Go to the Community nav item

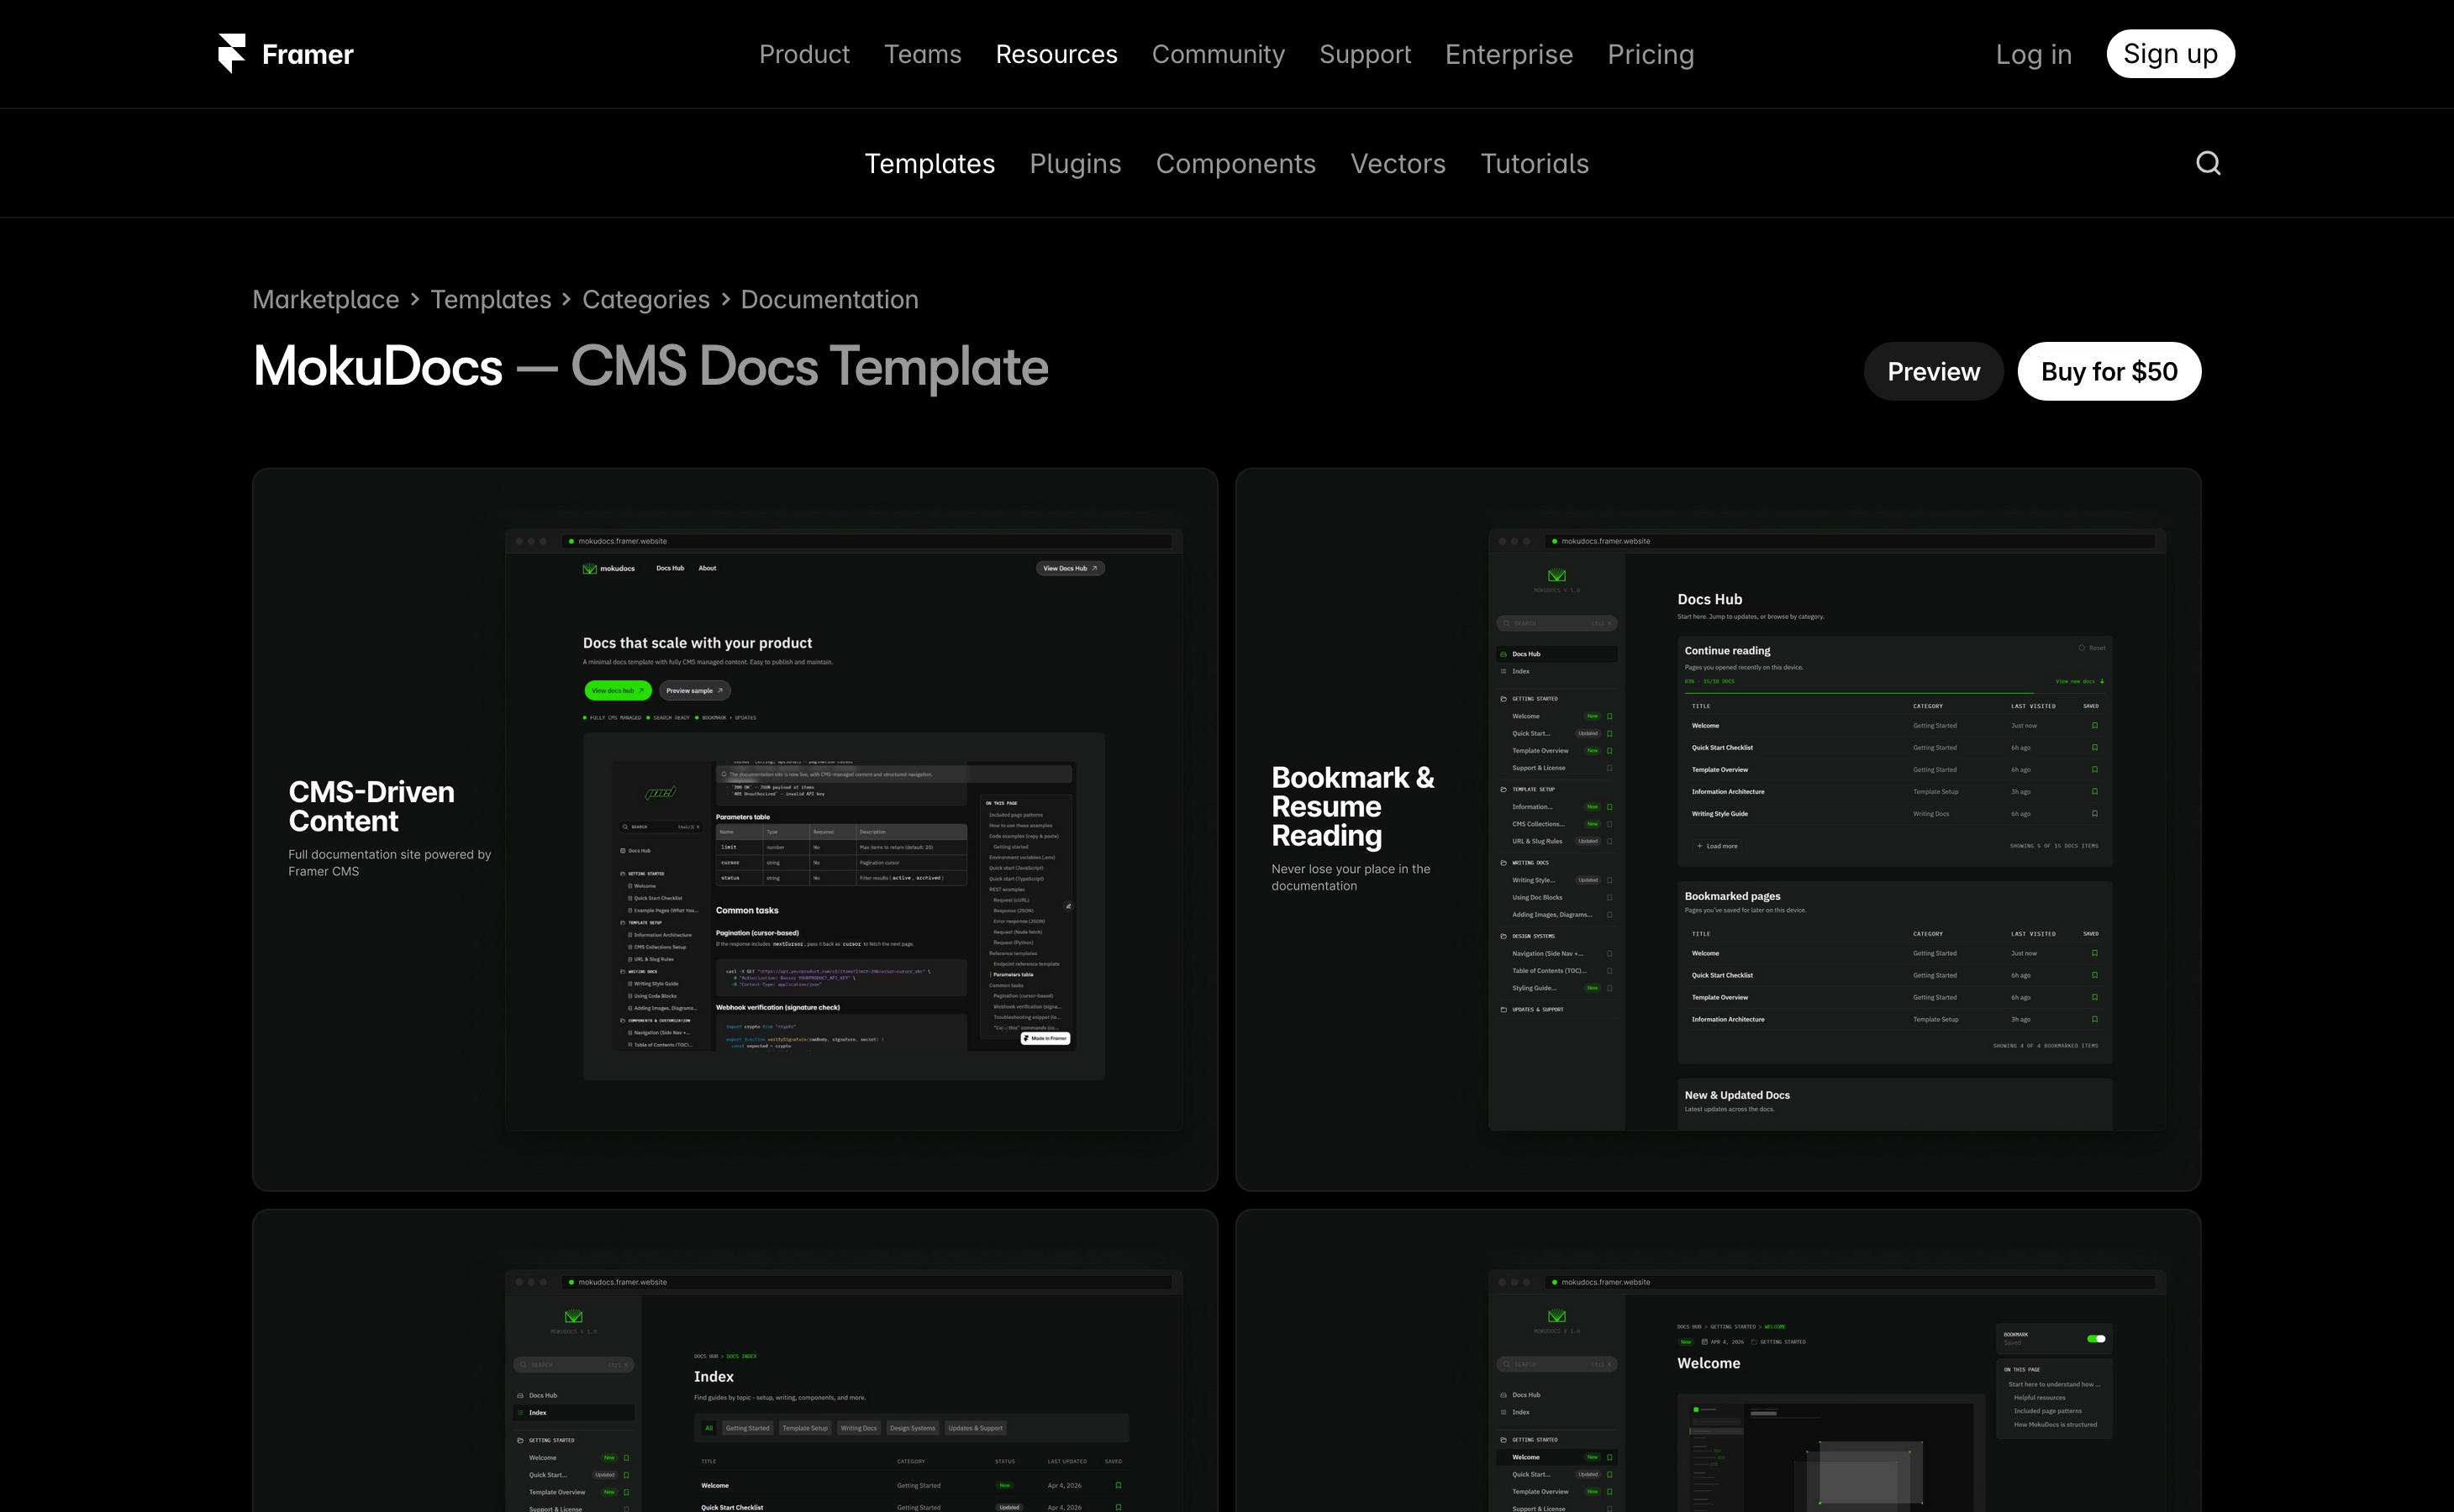pyautogui.click(x=1219, y=54)
